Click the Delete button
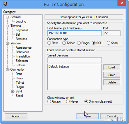 click(x=112, y=82)
